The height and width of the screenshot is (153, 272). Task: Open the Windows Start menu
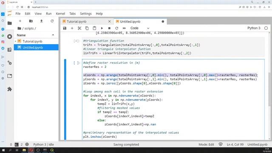pos(3,150)
